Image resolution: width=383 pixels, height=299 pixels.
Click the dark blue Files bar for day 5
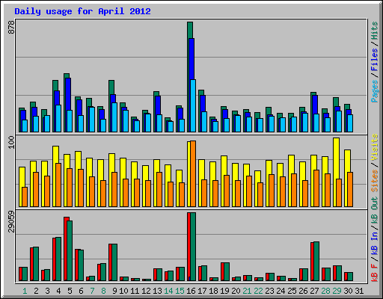[x=68, y=94]
